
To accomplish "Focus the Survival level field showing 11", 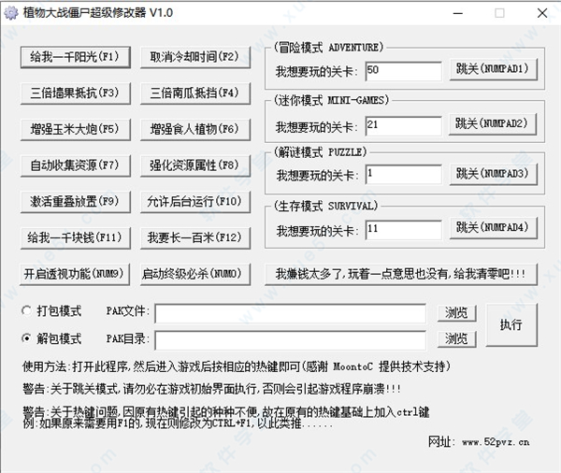I will [x=403, y=229].
